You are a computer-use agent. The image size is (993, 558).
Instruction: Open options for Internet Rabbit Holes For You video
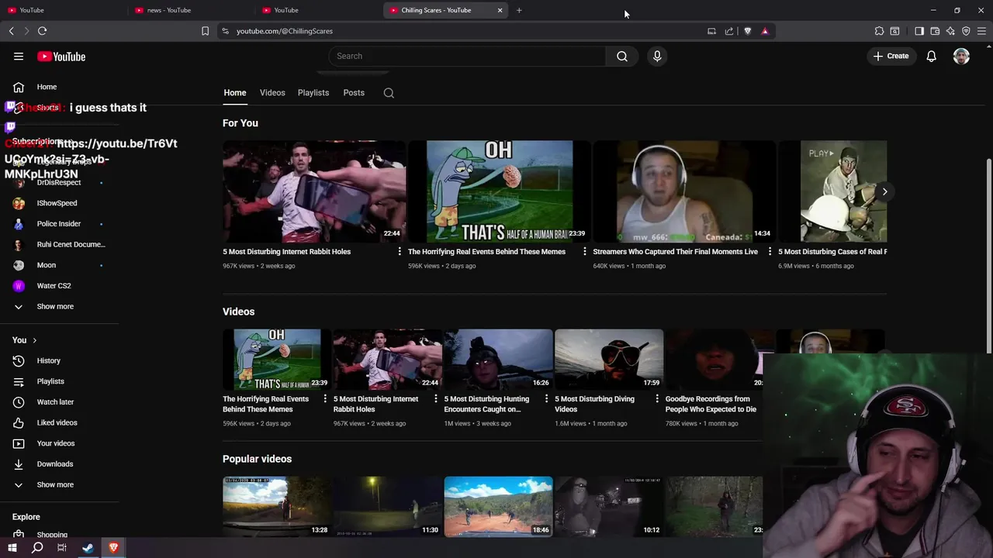pos(400,252)
